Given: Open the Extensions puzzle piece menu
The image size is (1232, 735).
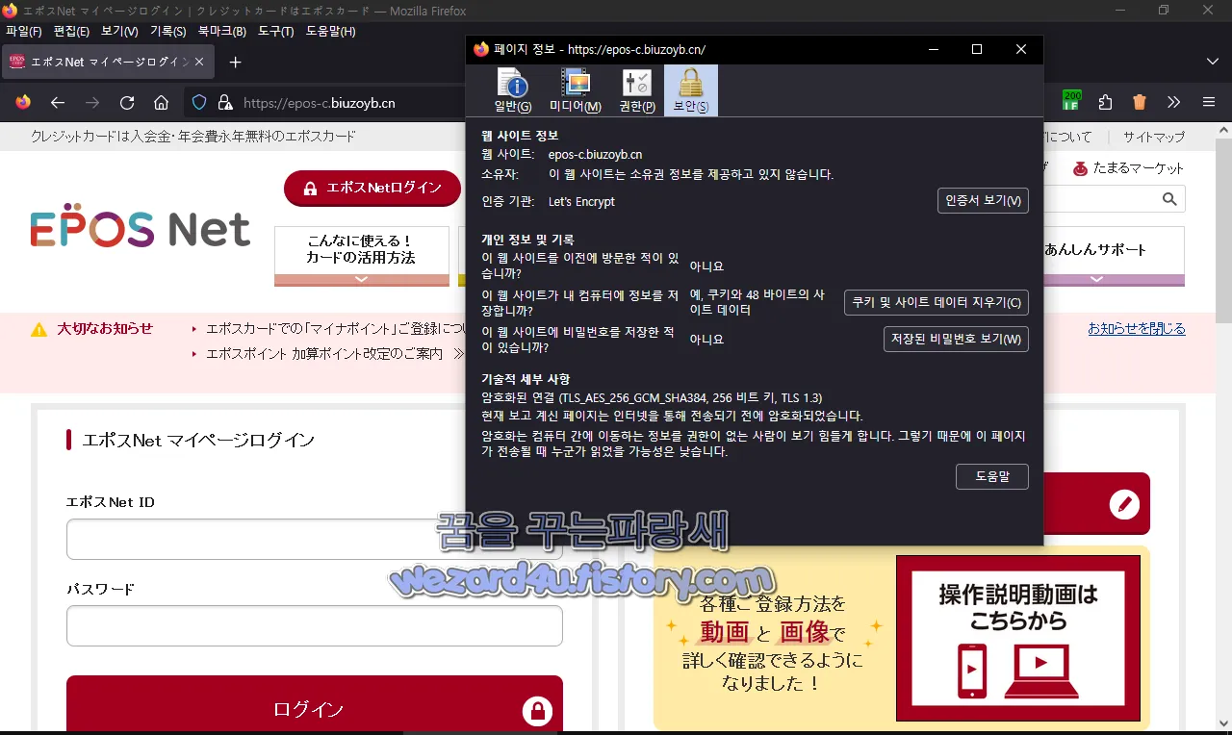Looking at the screenshot, I should click(1105, 103).
